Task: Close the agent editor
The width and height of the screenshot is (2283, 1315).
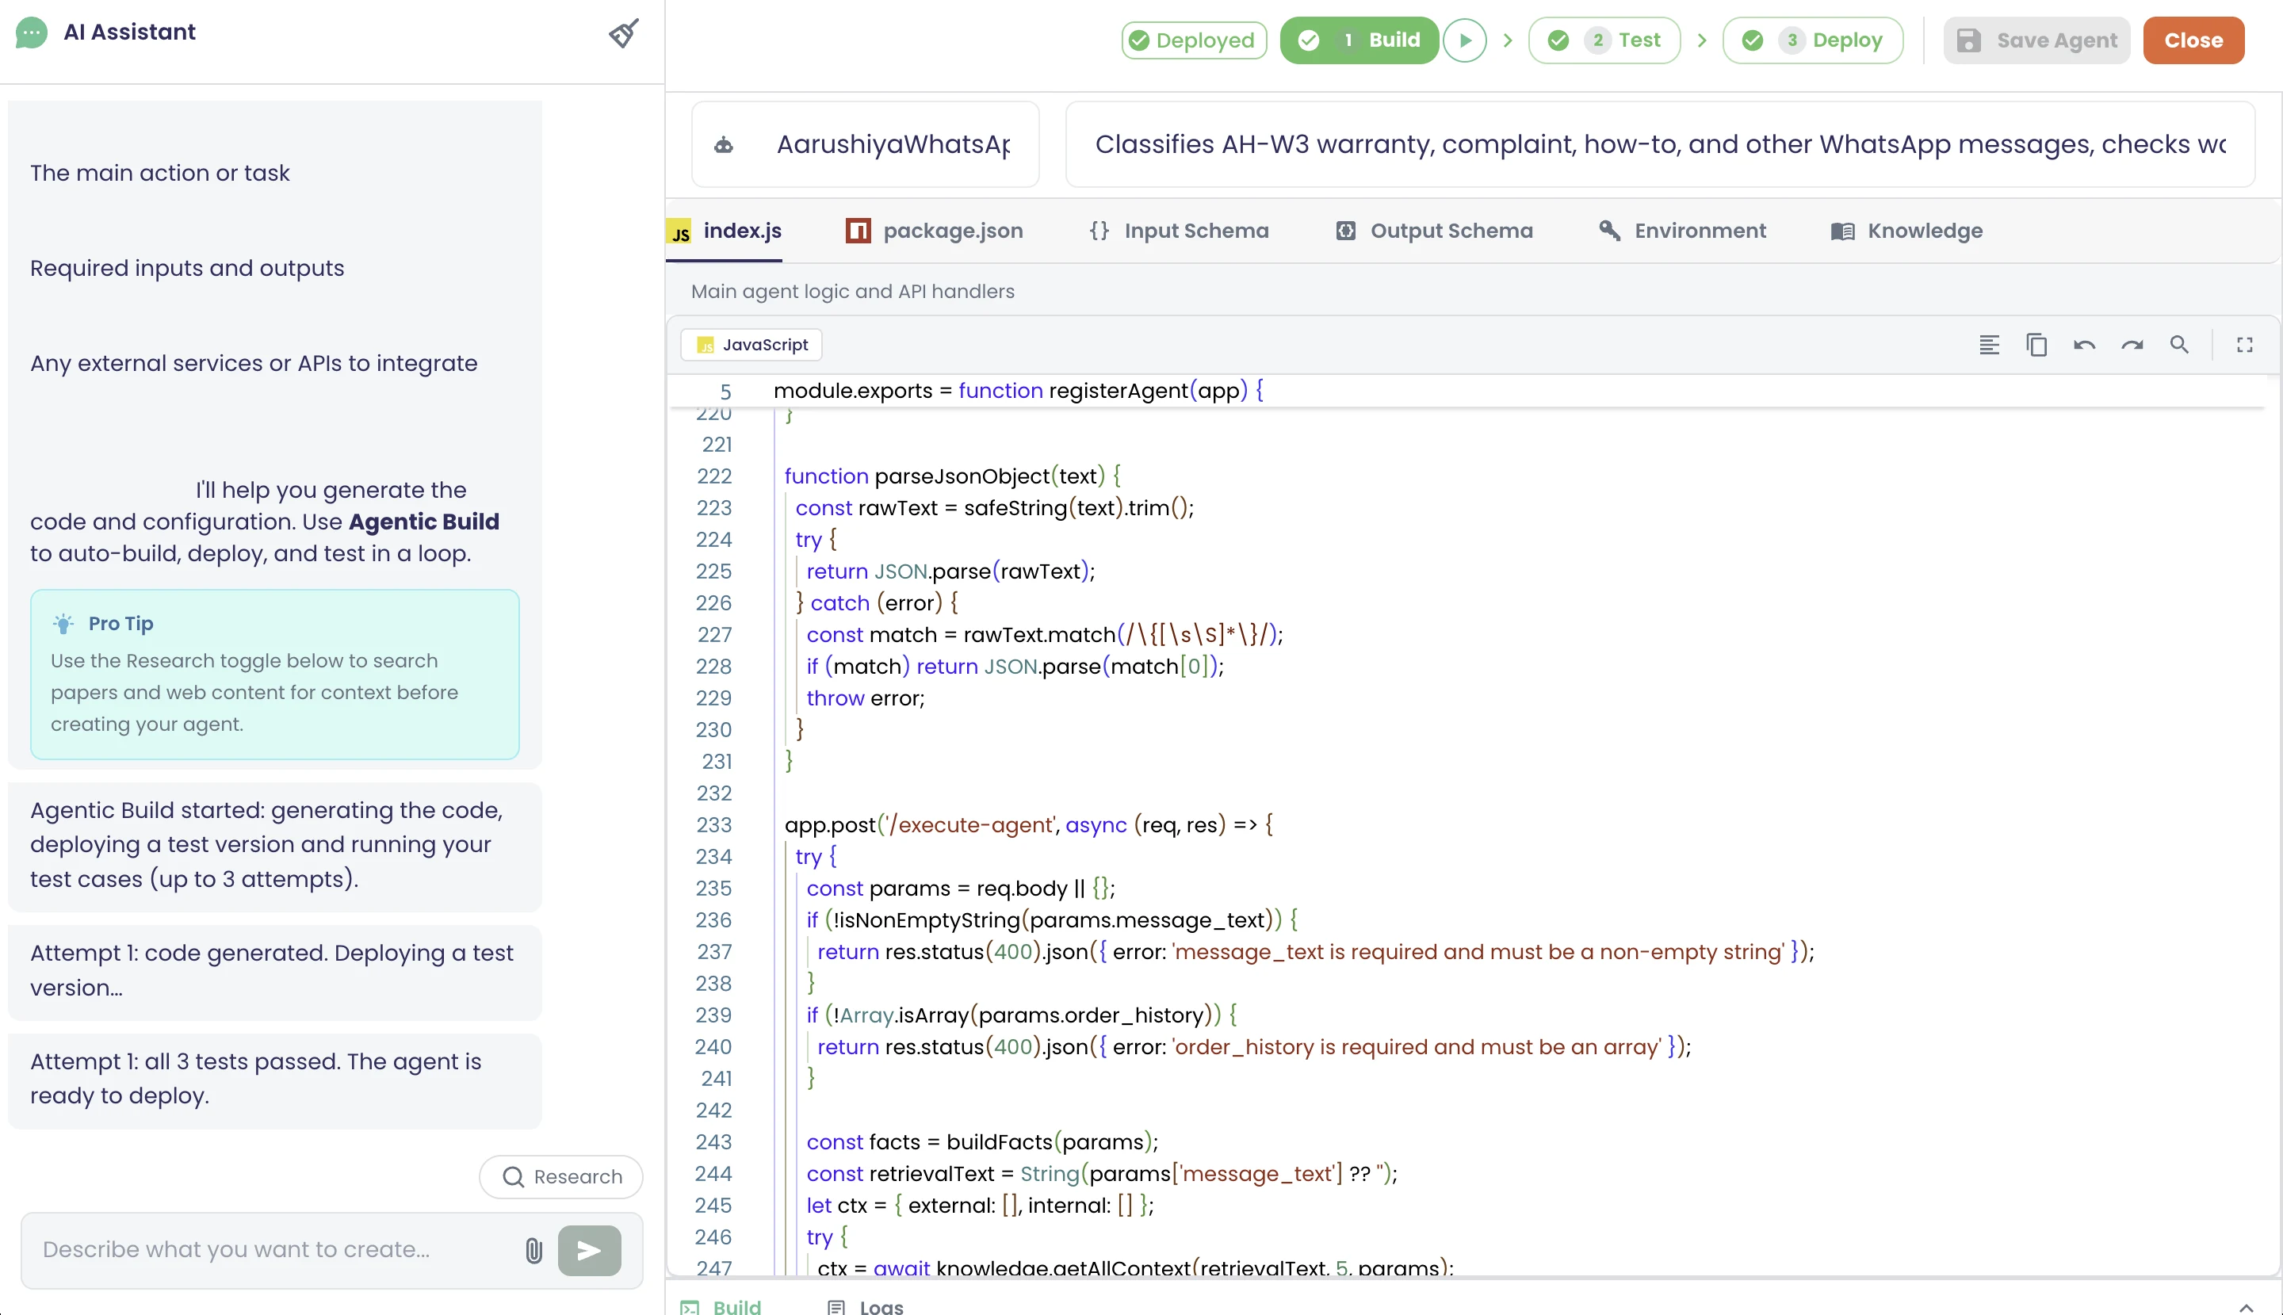Action: tap(2193, 40)
